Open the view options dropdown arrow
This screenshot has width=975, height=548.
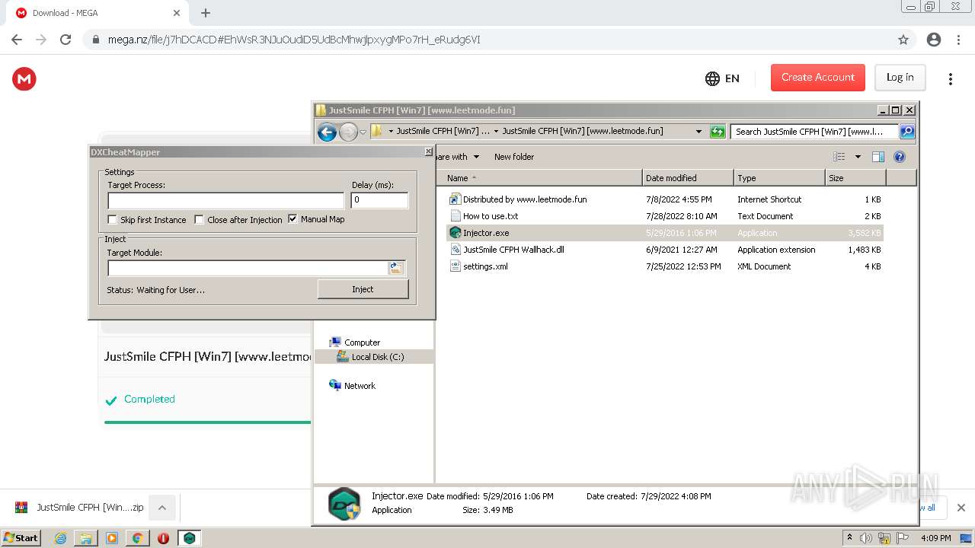857,157
